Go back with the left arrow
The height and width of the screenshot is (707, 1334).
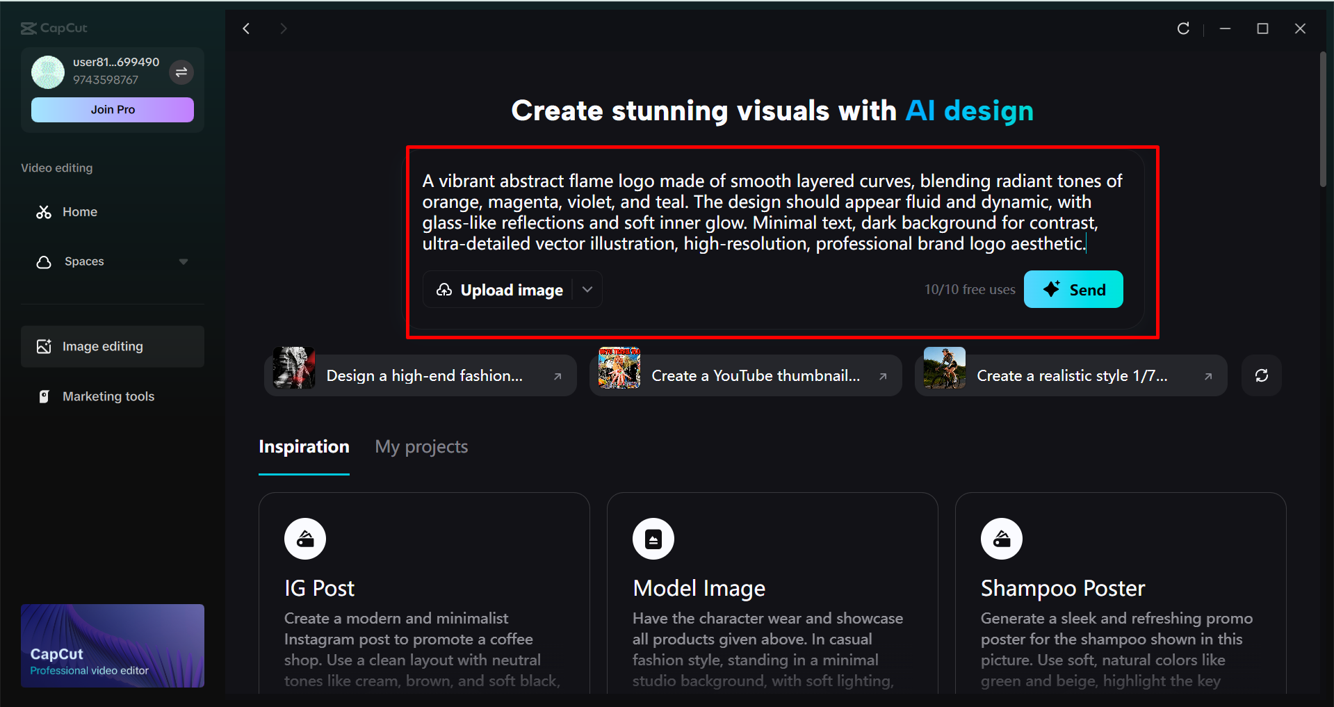246,29
